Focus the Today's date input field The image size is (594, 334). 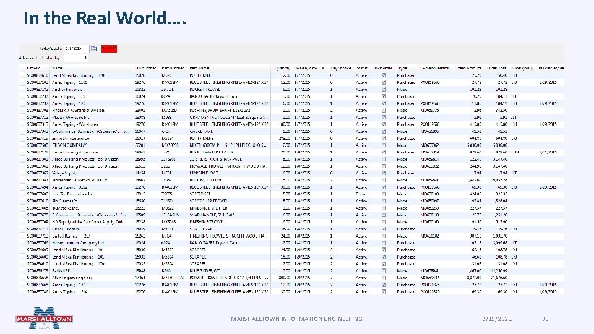(x=77, y=49)
